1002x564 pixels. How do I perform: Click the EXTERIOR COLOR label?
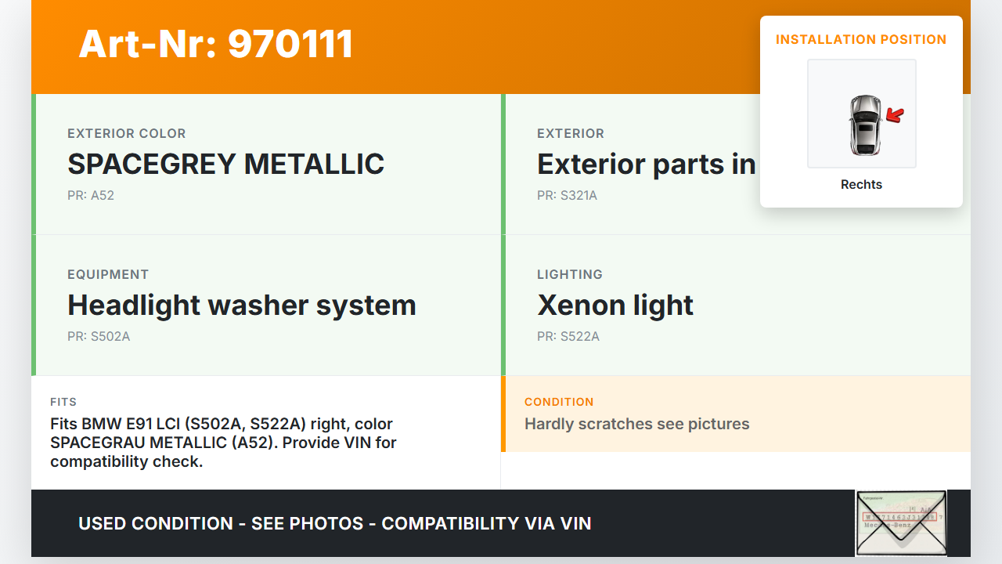coord(127,134)
